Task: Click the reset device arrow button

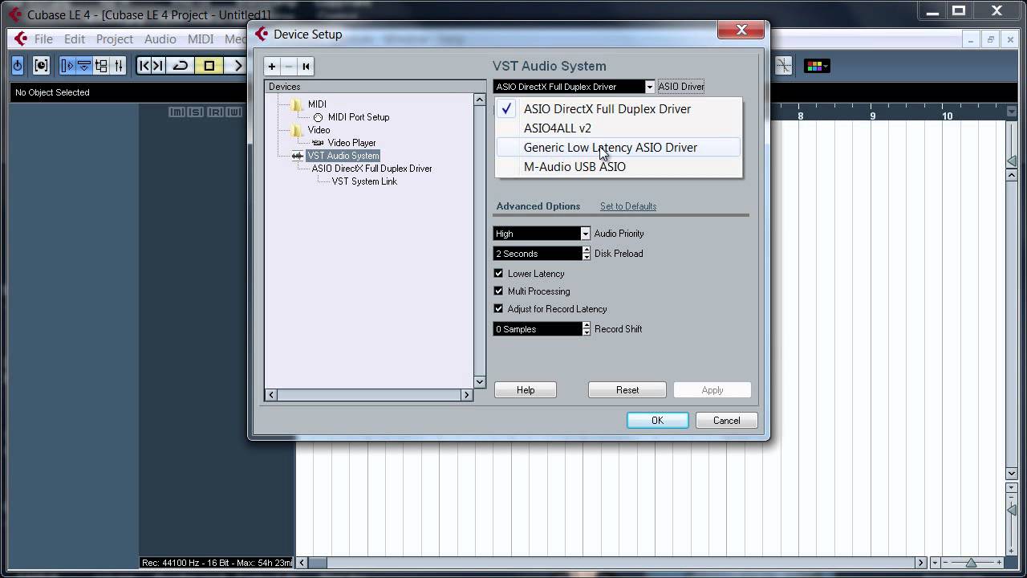Action: click(x=306, y=66)
